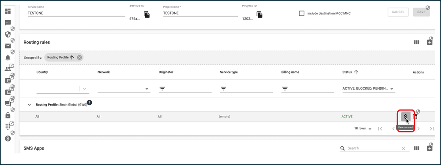Collapse the Sinch Global routing profile group
Screen dimensions: 441x165
click(29, 104)
